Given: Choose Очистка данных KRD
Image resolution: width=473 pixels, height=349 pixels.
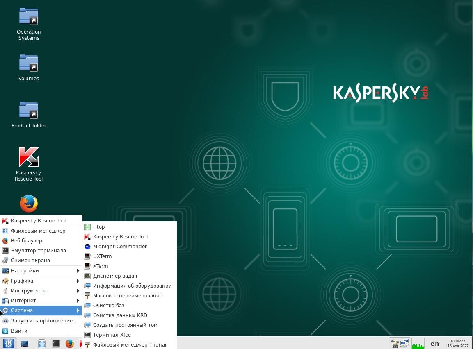Looking at the screenshot, I should pos(129,315).
